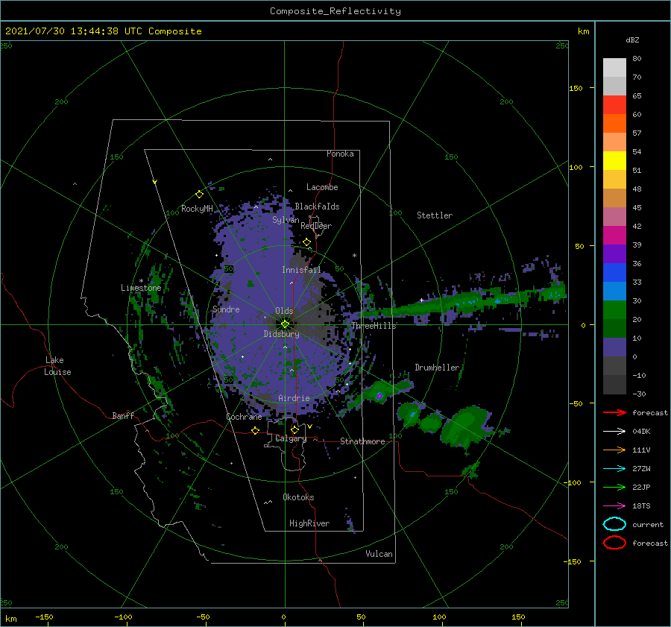
Task: Click the Didsbury label on map
Action: 281,334
